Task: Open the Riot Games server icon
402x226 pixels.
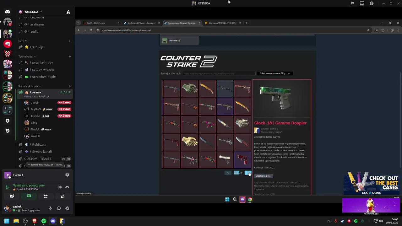Action: coord(8,44)
